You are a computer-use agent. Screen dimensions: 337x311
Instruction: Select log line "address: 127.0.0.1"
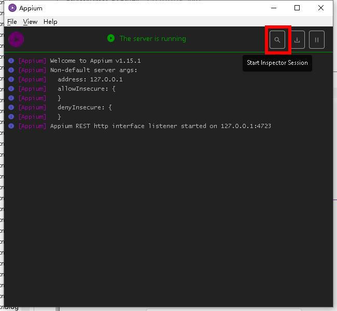90,79
